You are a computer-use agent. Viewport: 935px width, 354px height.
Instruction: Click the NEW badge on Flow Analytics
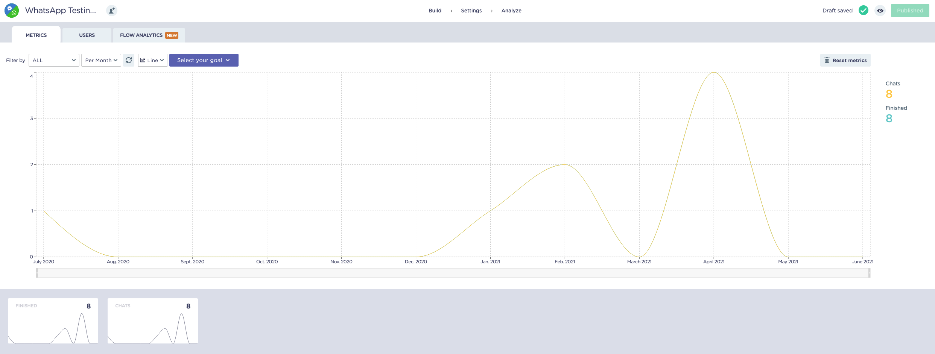tap(172, 35)
